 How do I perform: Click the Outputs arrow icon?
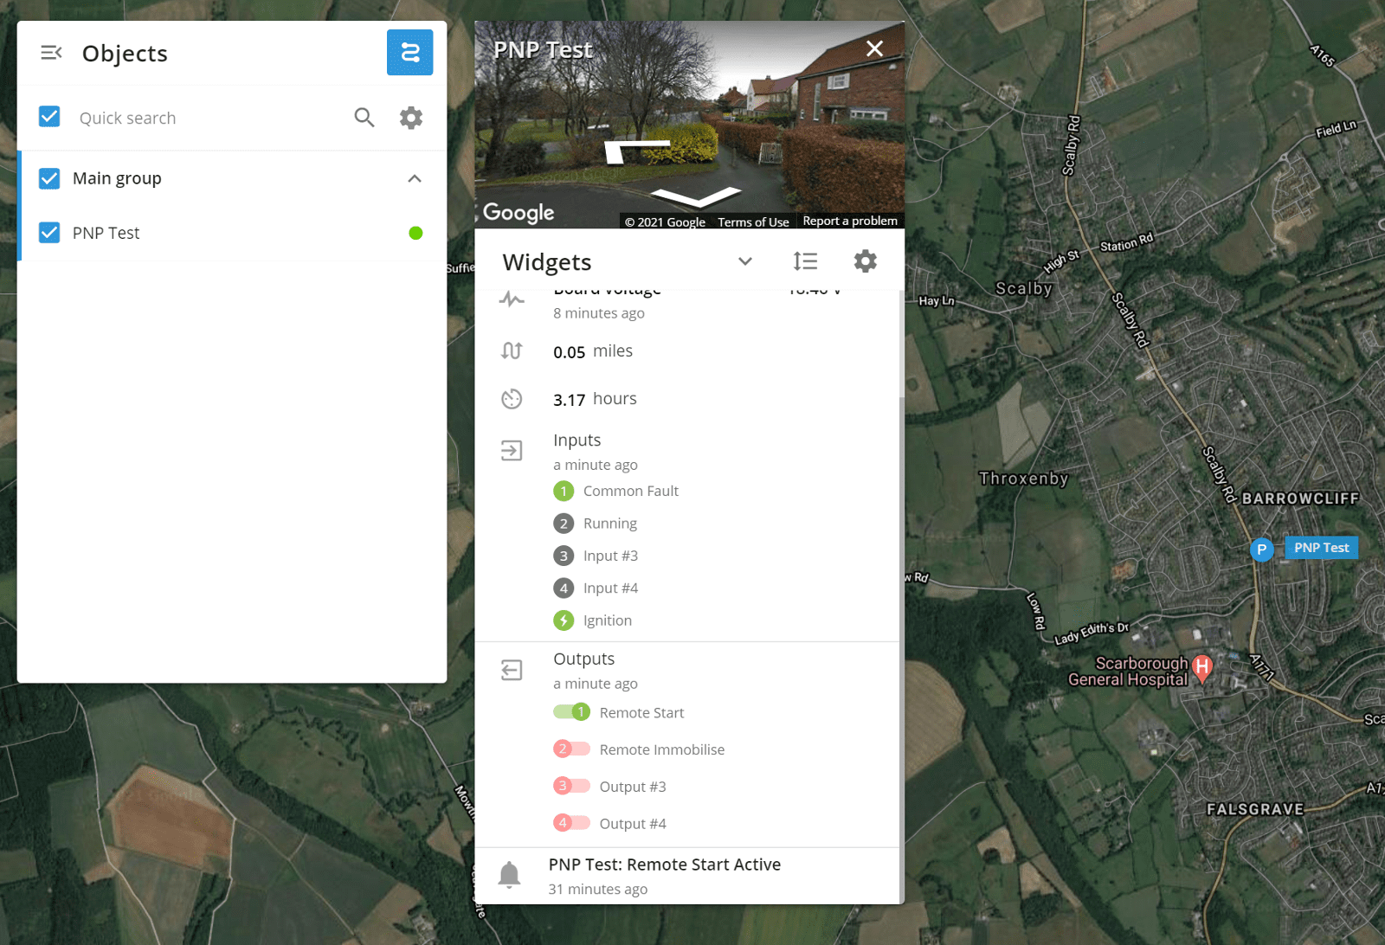coord(512,670)
